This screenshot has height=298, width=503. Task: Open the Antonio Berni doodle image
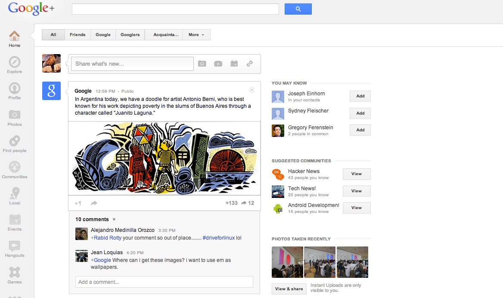coord(164,158)
